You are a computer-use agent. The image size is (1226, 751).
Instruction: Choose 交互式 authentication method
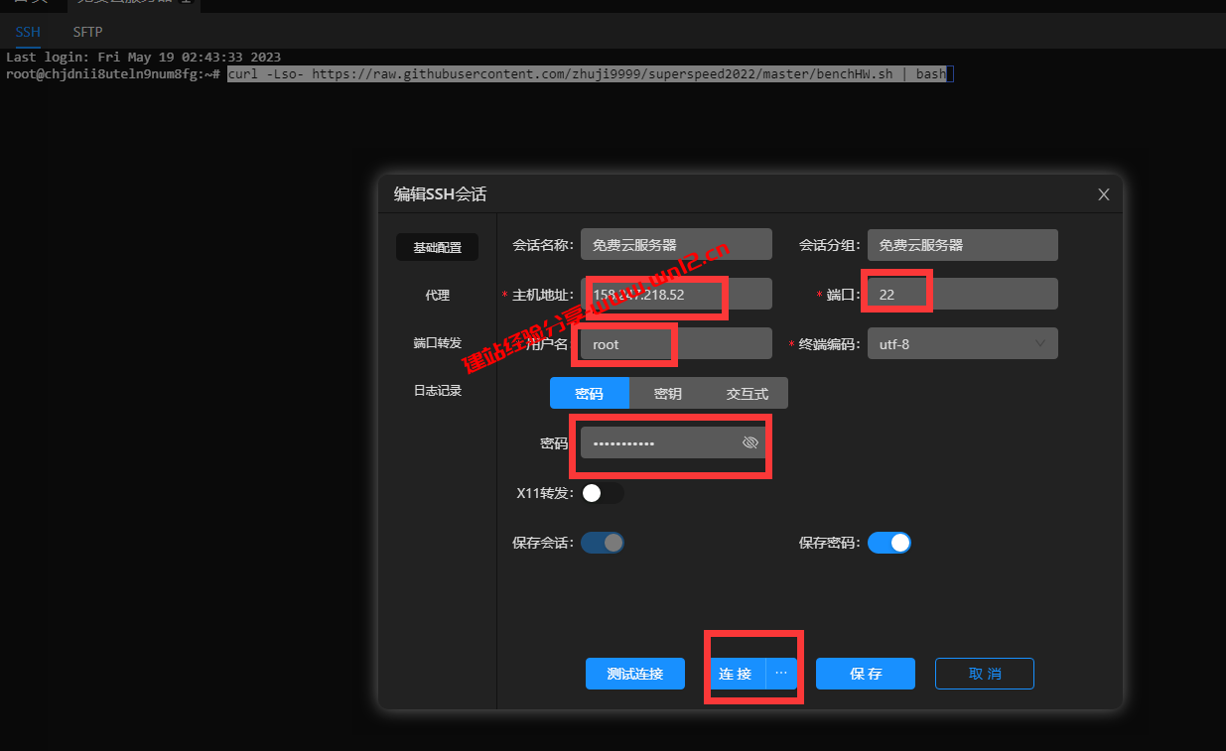(748, 393)
